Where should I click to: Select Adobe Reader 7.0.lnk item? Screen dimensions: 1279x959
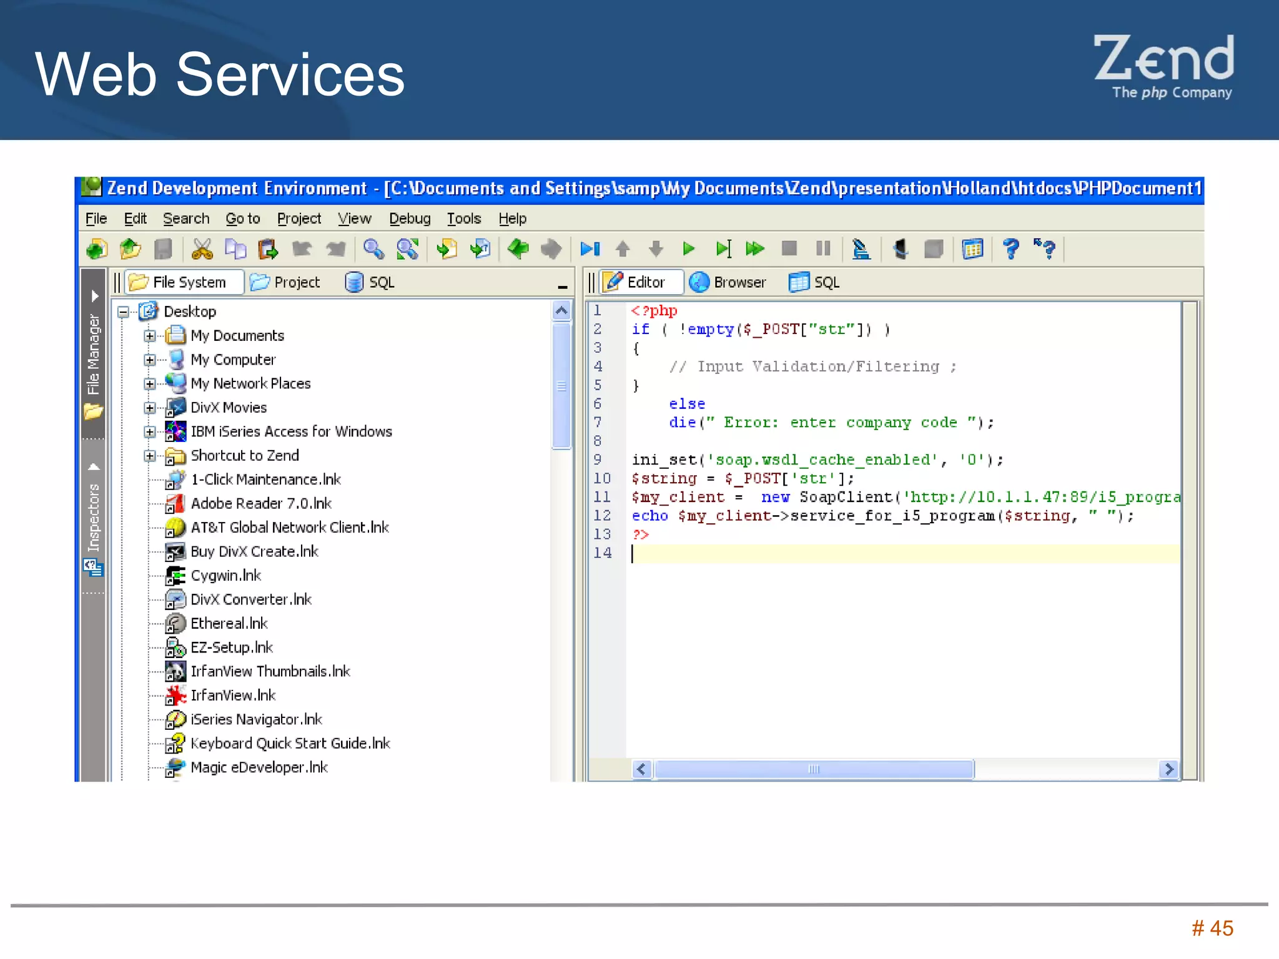[x=261, y=503]
